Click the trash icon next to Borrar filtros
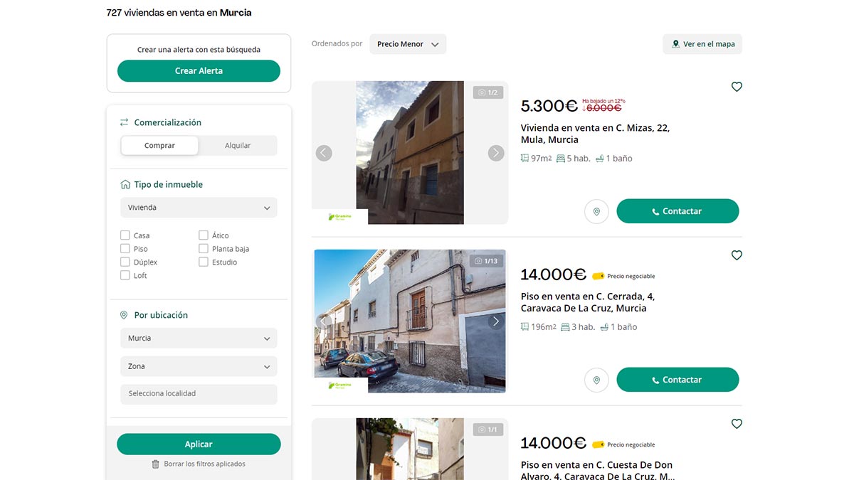The image size is (854, 480). 155,464
